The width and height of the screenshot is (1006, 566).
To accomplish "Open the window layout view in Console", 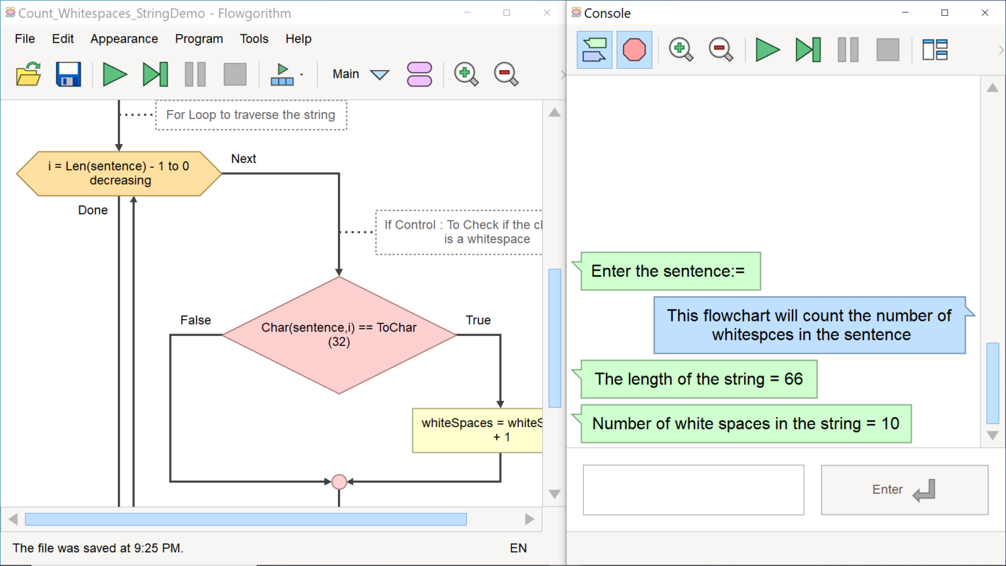I will [x=935, y=49].
